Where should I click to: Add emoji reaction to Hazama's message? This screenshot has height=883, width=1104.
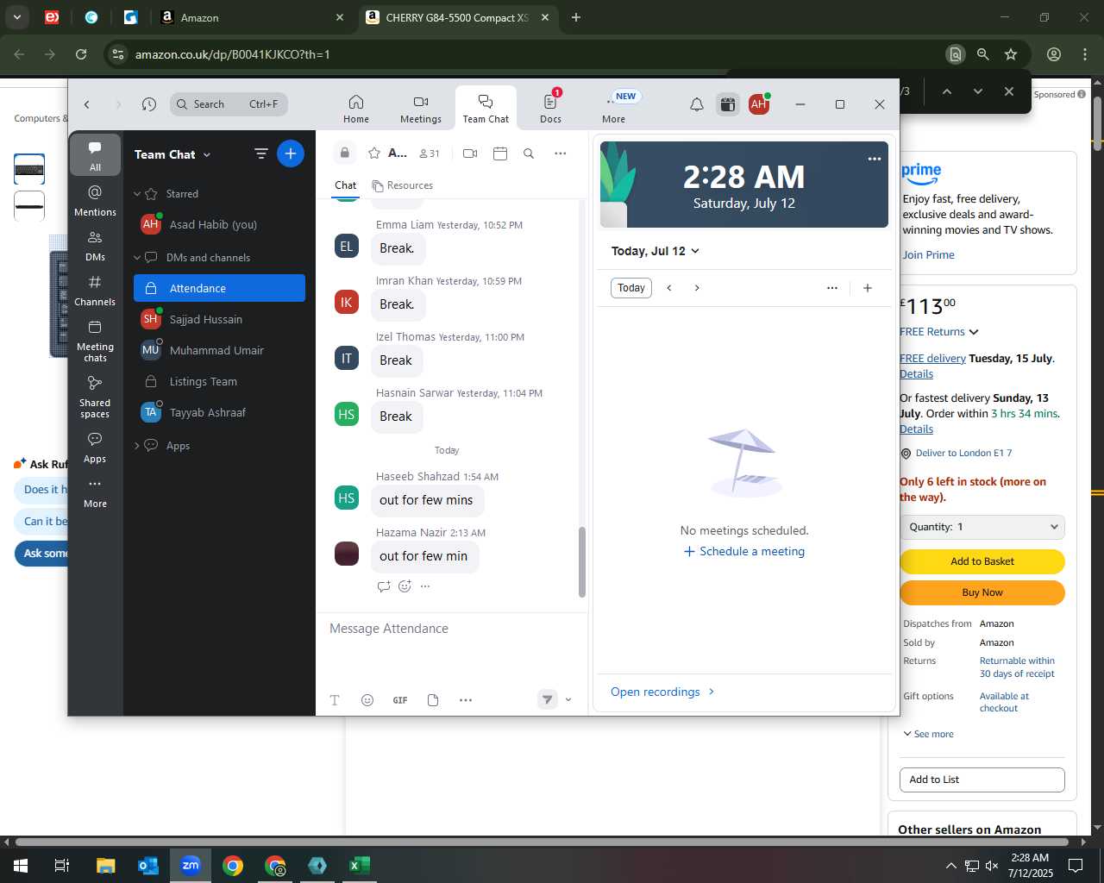click(x=405, y=586)
